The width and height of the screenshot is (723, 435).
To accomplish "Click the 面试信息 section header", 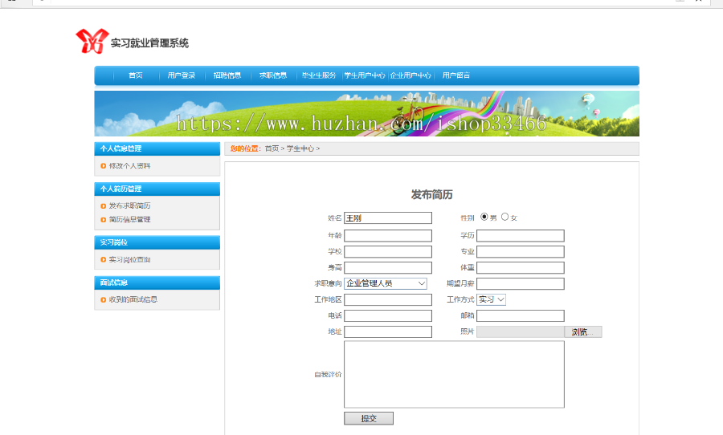I will 157,283.
